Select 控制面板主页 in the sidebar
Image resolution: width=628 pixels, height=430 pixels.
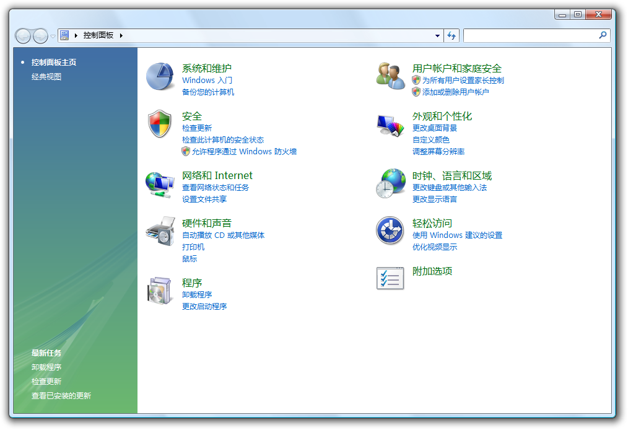(x=54, y=63)
